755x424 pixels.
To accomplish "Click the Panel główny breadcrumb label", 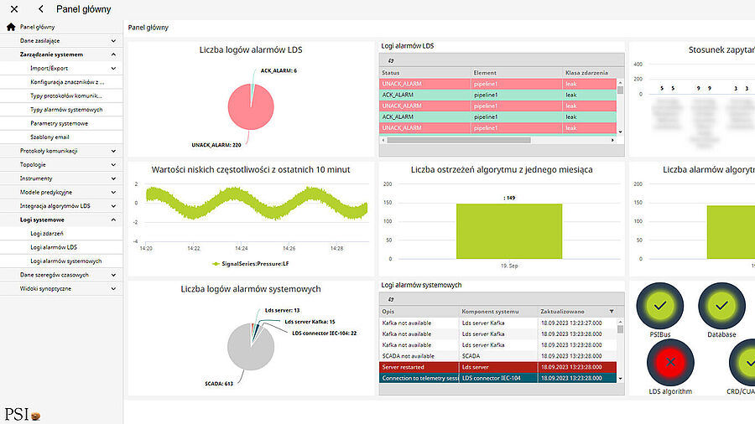I will (148, 28).
